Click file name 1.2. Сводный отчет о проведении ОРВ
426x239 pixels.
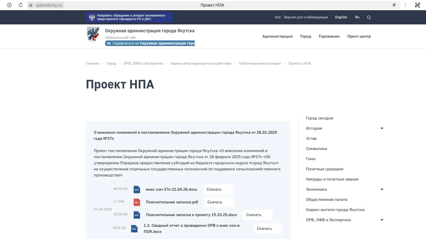pos(191,229)
